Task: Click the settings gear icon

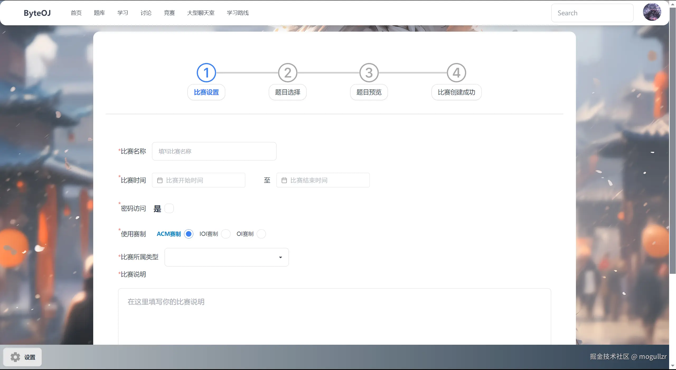Action: pyautogui.click(x=15, y=357)
